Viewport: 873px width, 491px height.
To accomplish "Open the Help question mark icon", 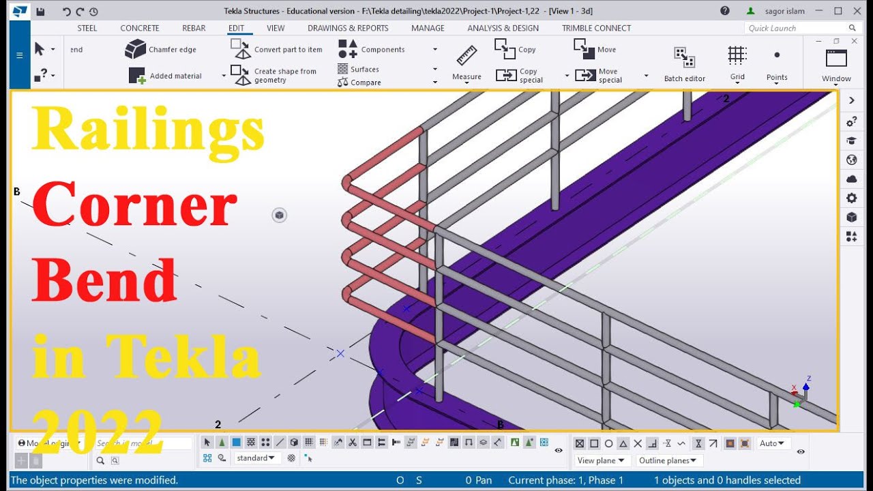I will pos(725,11).
